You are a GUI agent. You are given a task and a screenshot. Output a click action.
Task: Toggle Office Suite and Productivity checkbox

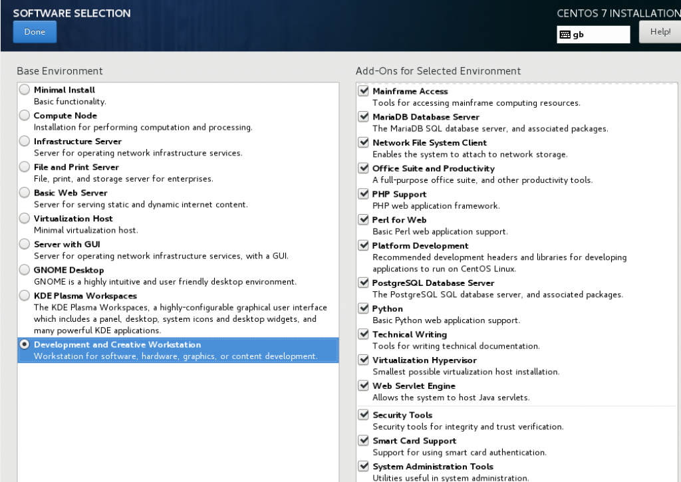[x=364, y=168]
